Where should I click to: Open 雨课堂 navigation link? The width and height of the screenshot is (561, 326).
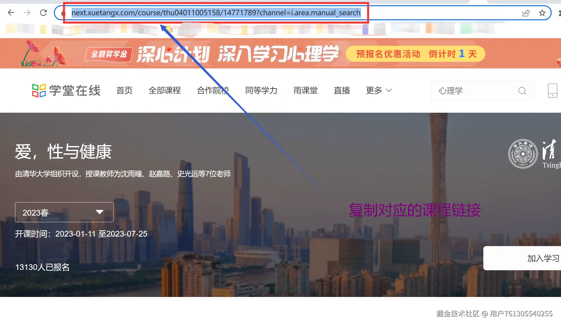pos(306,91)
